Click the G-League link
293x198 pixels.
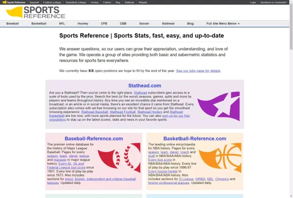[186, 179]
